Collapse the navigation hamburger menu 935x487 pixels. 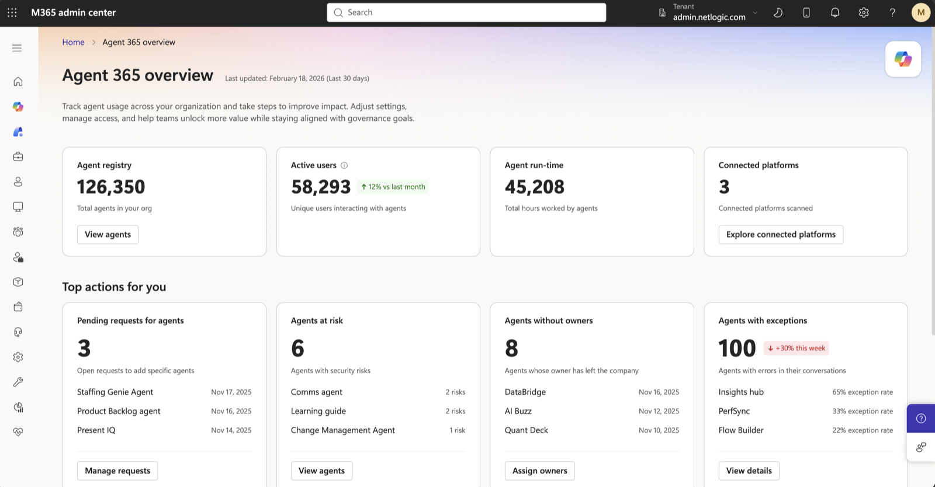pyautogui.click(x=17, y=48)
